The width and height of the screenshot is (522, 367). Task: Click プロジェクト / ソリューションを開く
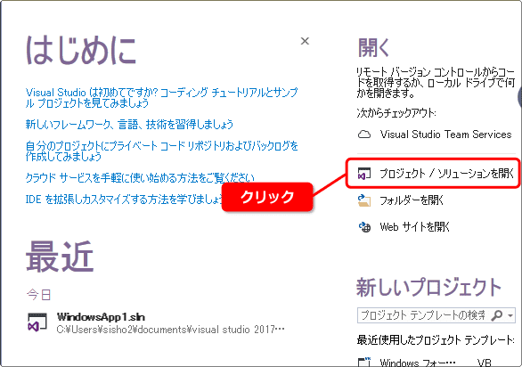[446, 174]
